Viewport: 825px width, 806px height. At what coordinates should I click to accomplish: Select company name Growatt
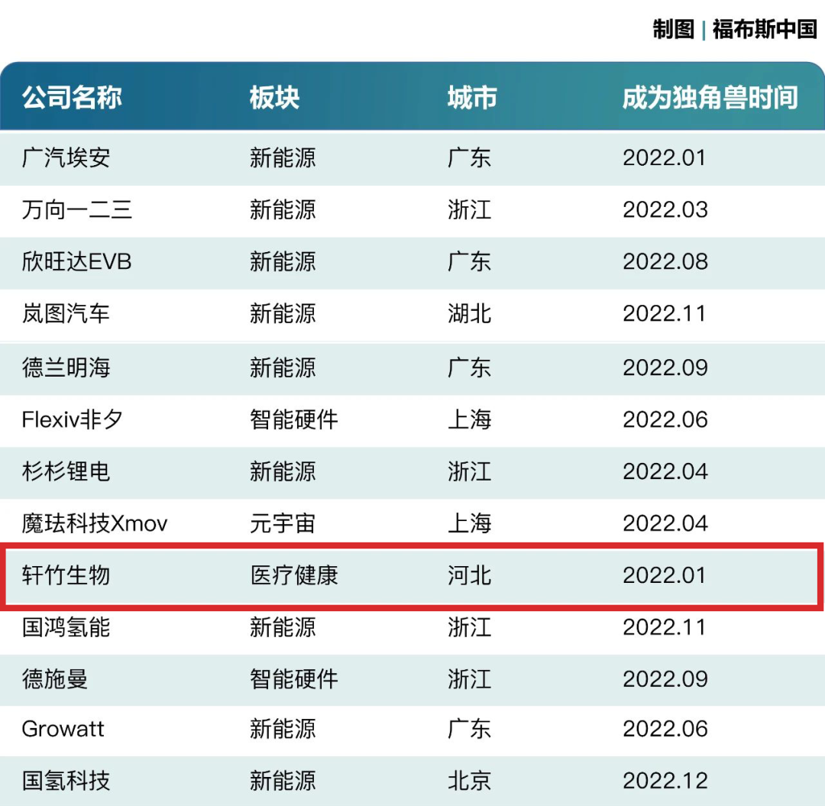[x=63, y=729]
